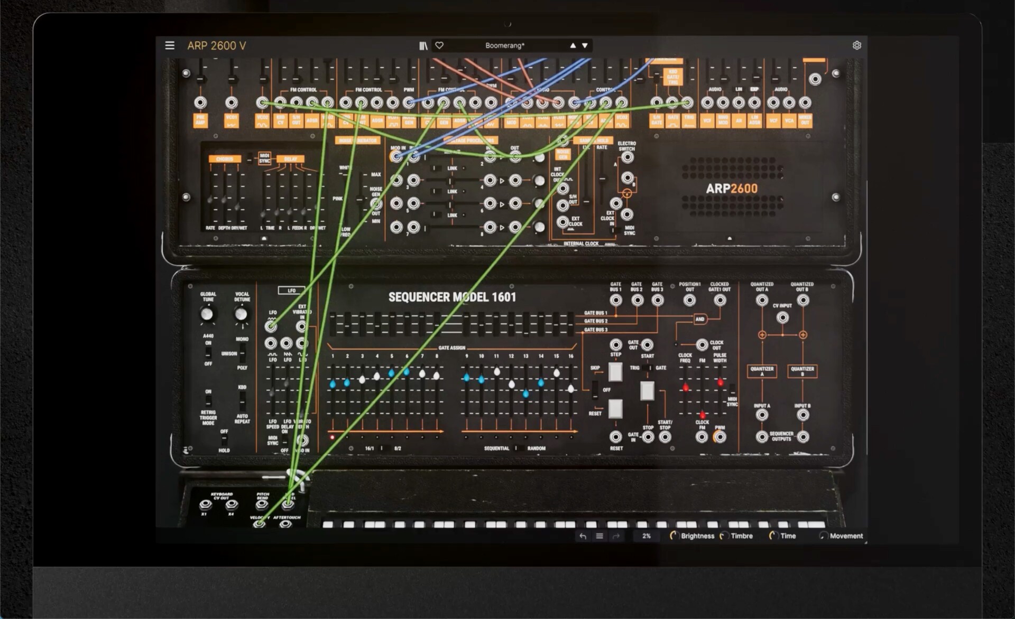The height and width of the screenshot is (619, 1015).
Task: Click the Input A jack
Action: click(762, 415)
